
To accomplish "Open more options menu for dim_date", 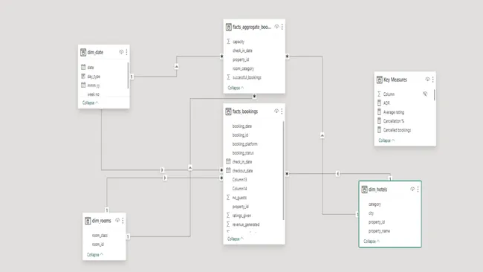I will point(126,52).
